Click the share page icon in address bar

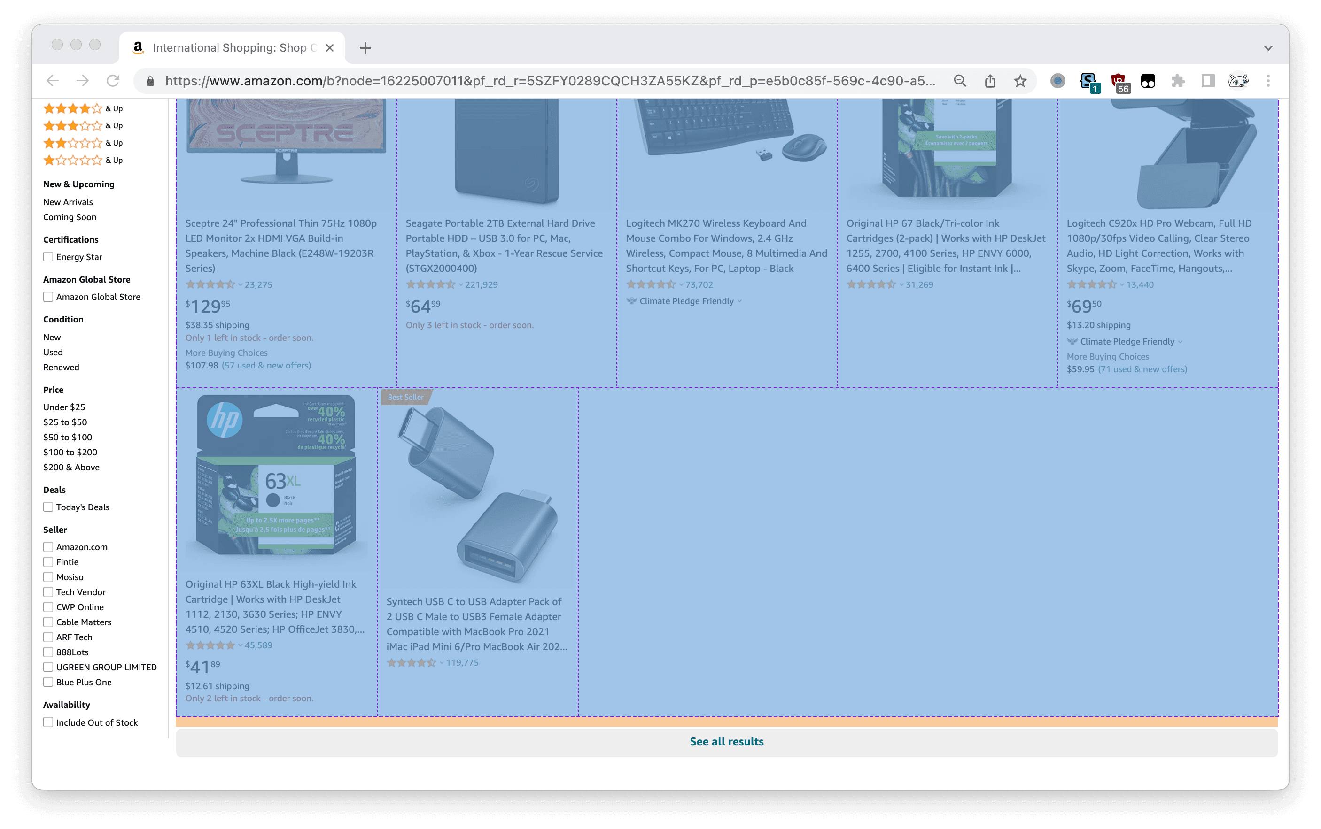click(990, 81)
